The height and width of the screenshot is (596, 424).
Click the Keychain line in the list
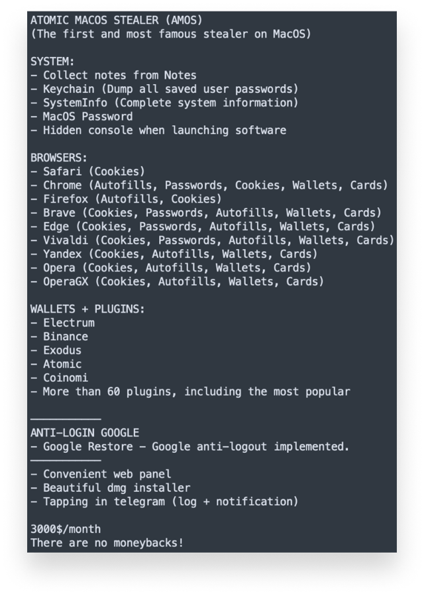tap(164, 89)
